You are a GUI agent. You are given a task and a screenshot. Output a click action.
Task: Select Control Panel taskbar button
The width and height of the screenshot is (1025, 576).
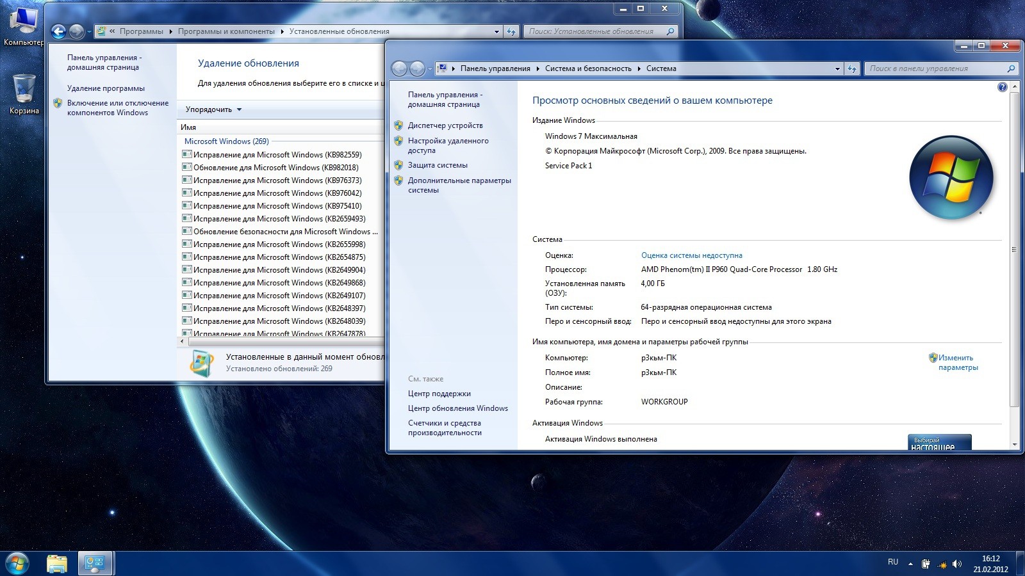(95, 564)
